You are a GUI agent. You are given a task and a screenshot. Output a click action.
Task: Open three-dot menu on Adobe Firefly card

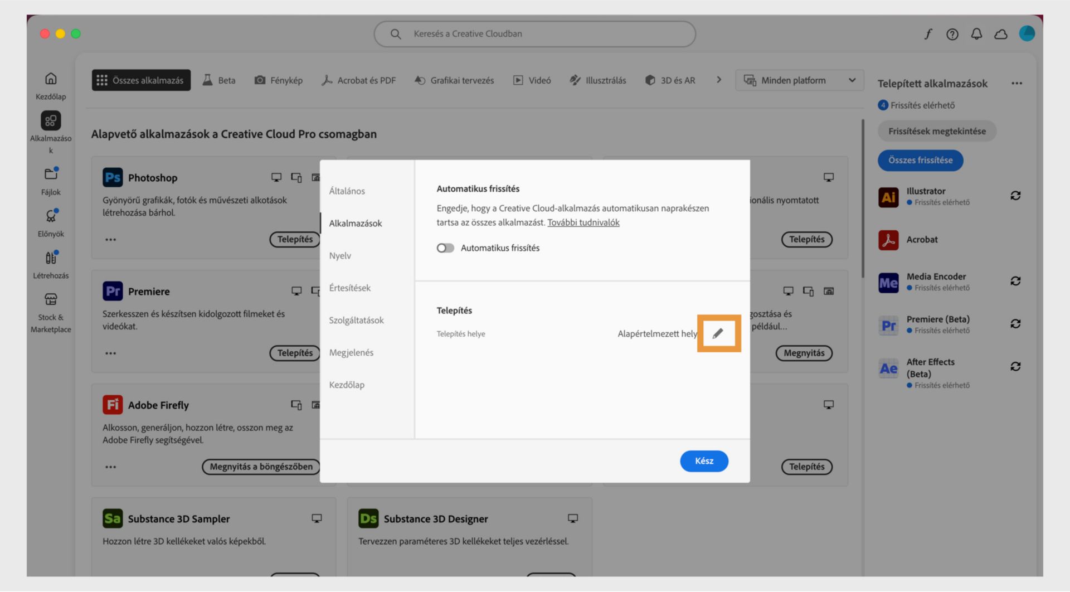[110, 467]
